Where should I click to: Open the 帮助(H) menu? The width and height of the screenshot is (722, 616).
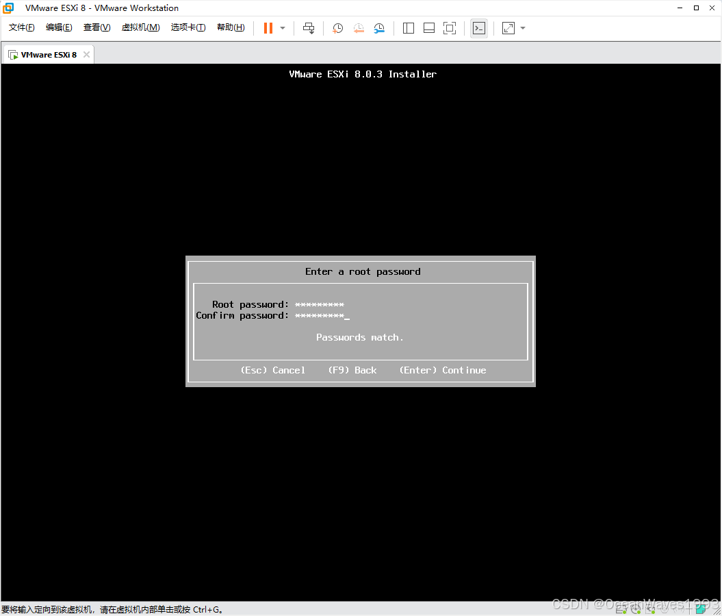tap(231, 27)
